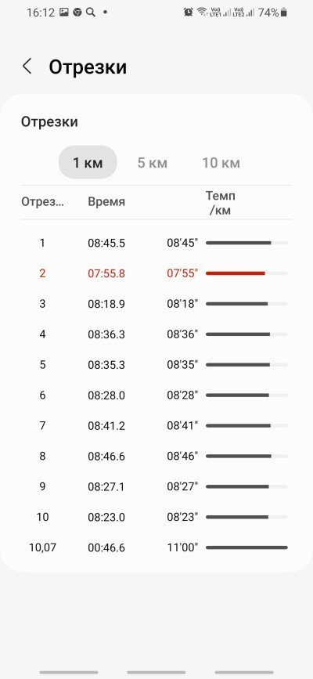This screenshot has width=313, height=679.
Task: Tap the Время column header
Action: point(106,202)
